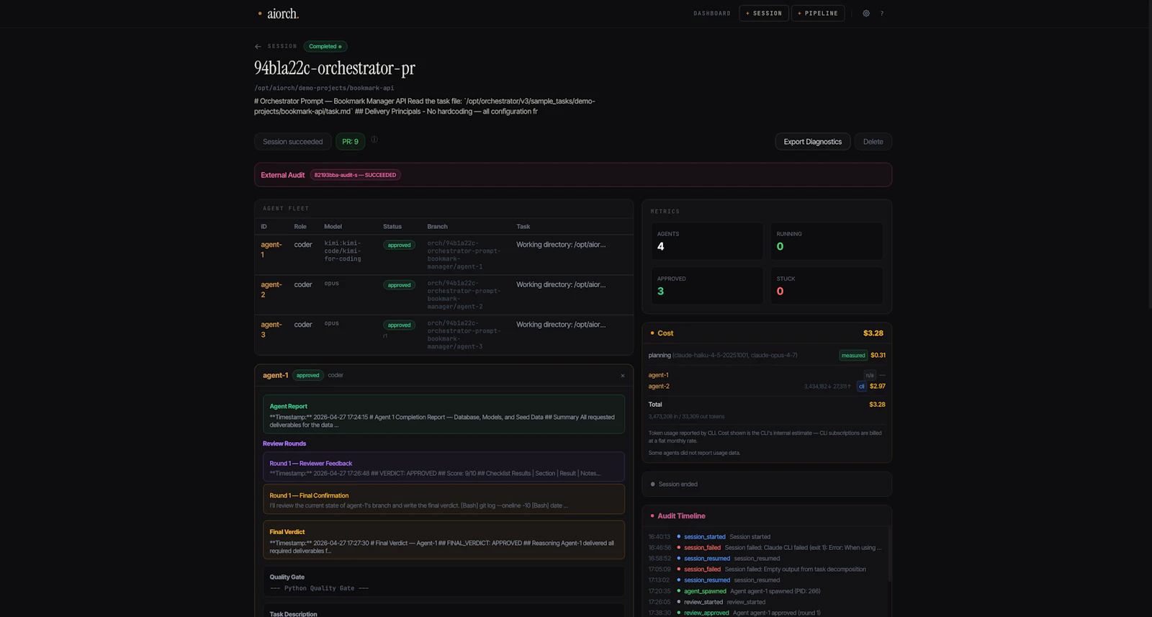The height and width of the screenshot is (617, 1152).
Task: Click the Completed status badge
Action: [325, 47]
